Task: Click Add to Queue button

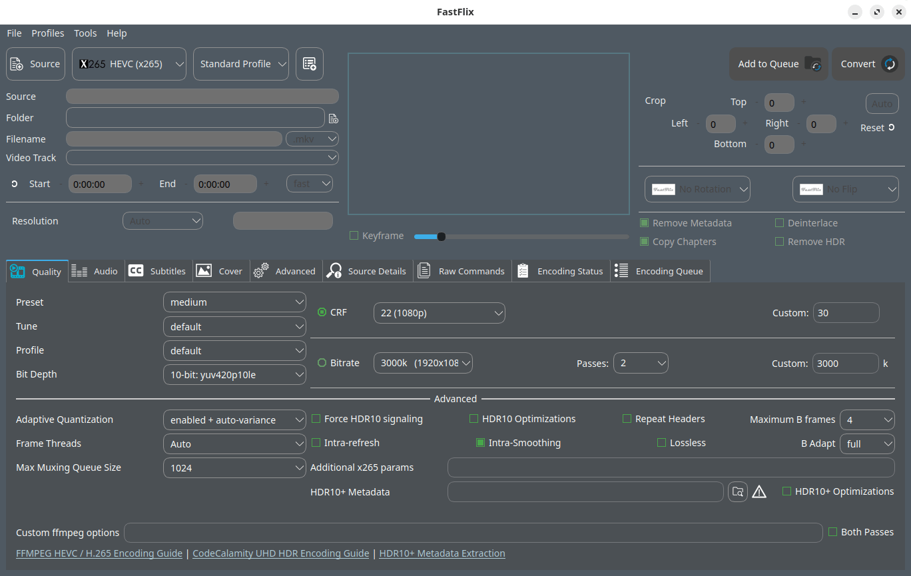Action: tap(778, 64)
